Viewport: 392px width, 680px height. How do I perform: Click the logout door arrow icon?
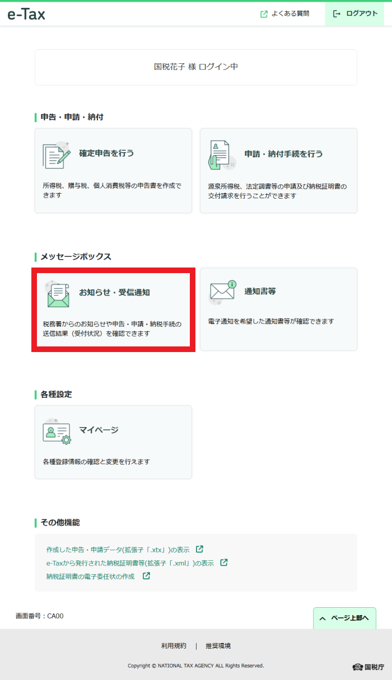point(337,14)
